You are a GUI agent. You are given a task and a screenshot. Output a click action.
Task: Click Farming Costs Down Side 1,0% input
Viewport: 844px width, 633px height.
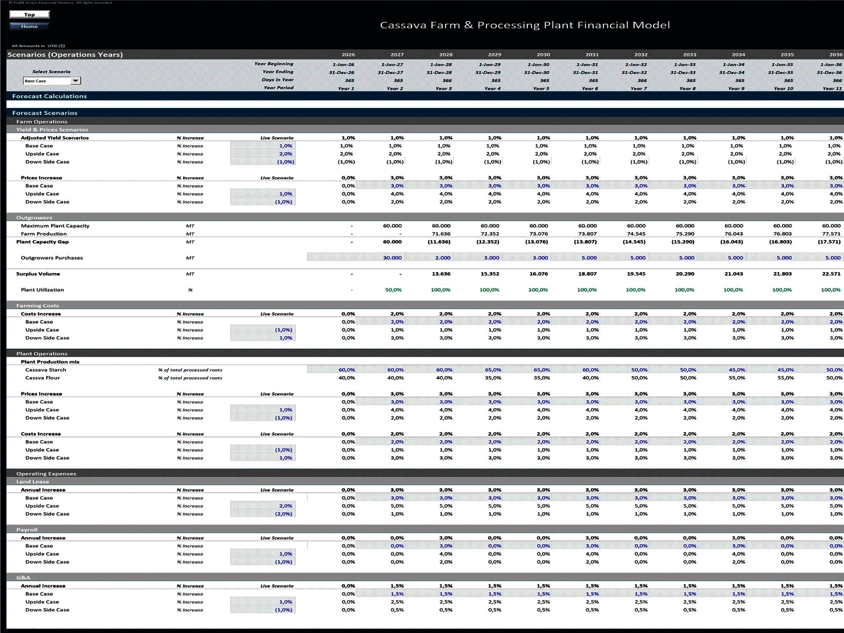[263, 338]
